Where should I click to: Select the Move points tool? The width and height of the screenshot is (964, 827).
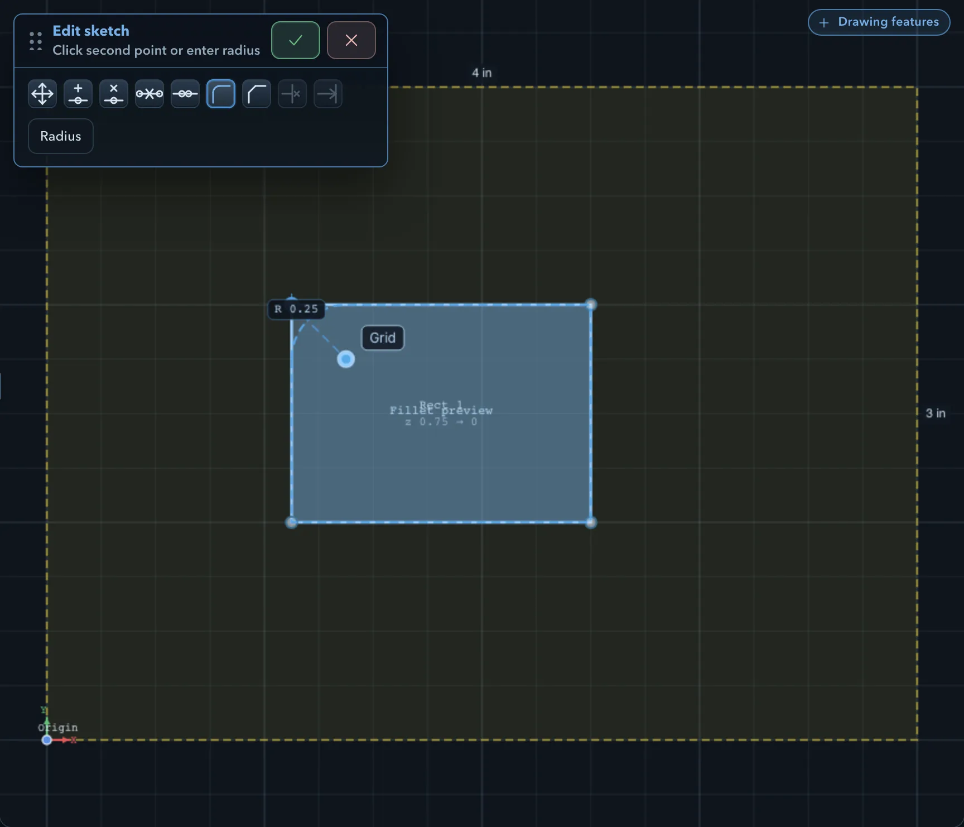point(42,94)
